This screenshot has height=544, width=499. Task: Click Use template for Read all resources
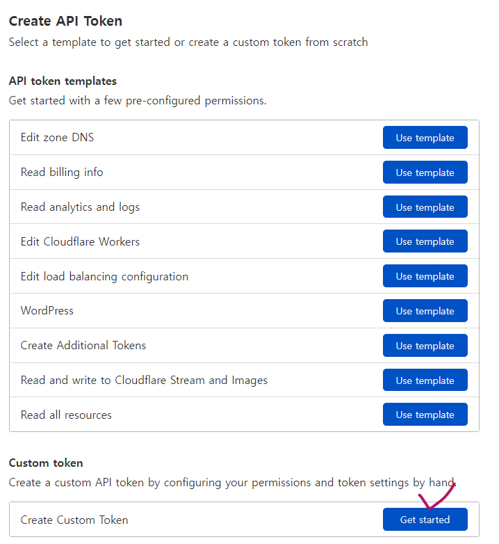(x=425, y=415)
